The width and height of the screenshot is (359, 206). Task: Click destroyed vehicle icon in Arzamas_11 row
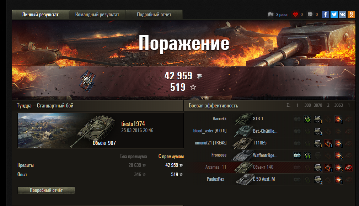[x=348, y=168]
